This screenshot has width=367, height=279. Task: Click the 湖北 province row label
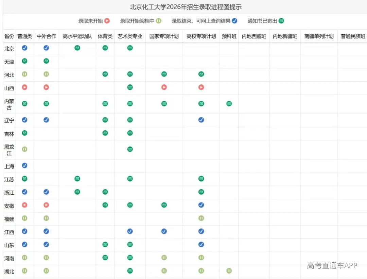coord(9,272)
